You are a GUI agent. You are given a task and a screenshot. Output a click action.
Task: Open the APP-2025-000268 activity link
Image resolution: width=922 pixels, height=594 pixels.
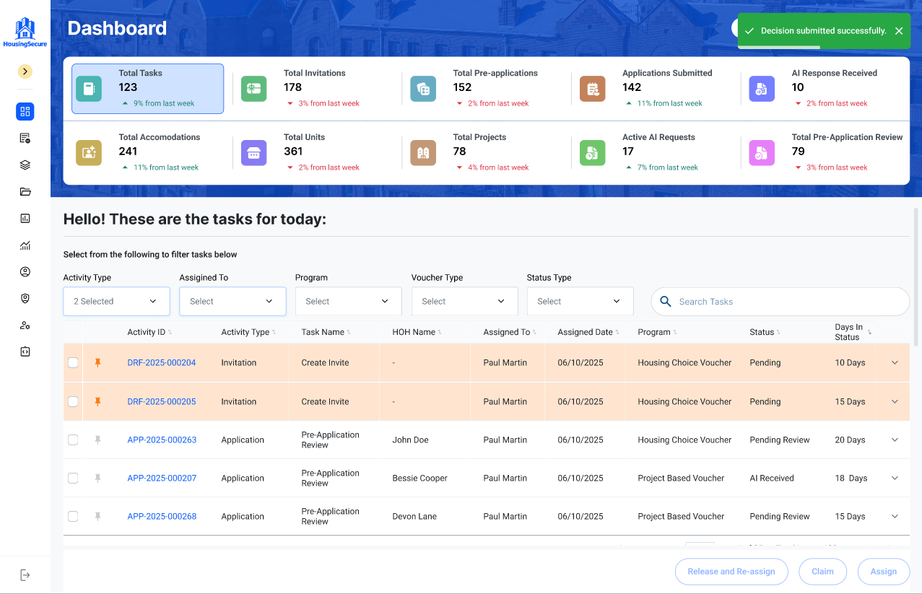[162, 516]
